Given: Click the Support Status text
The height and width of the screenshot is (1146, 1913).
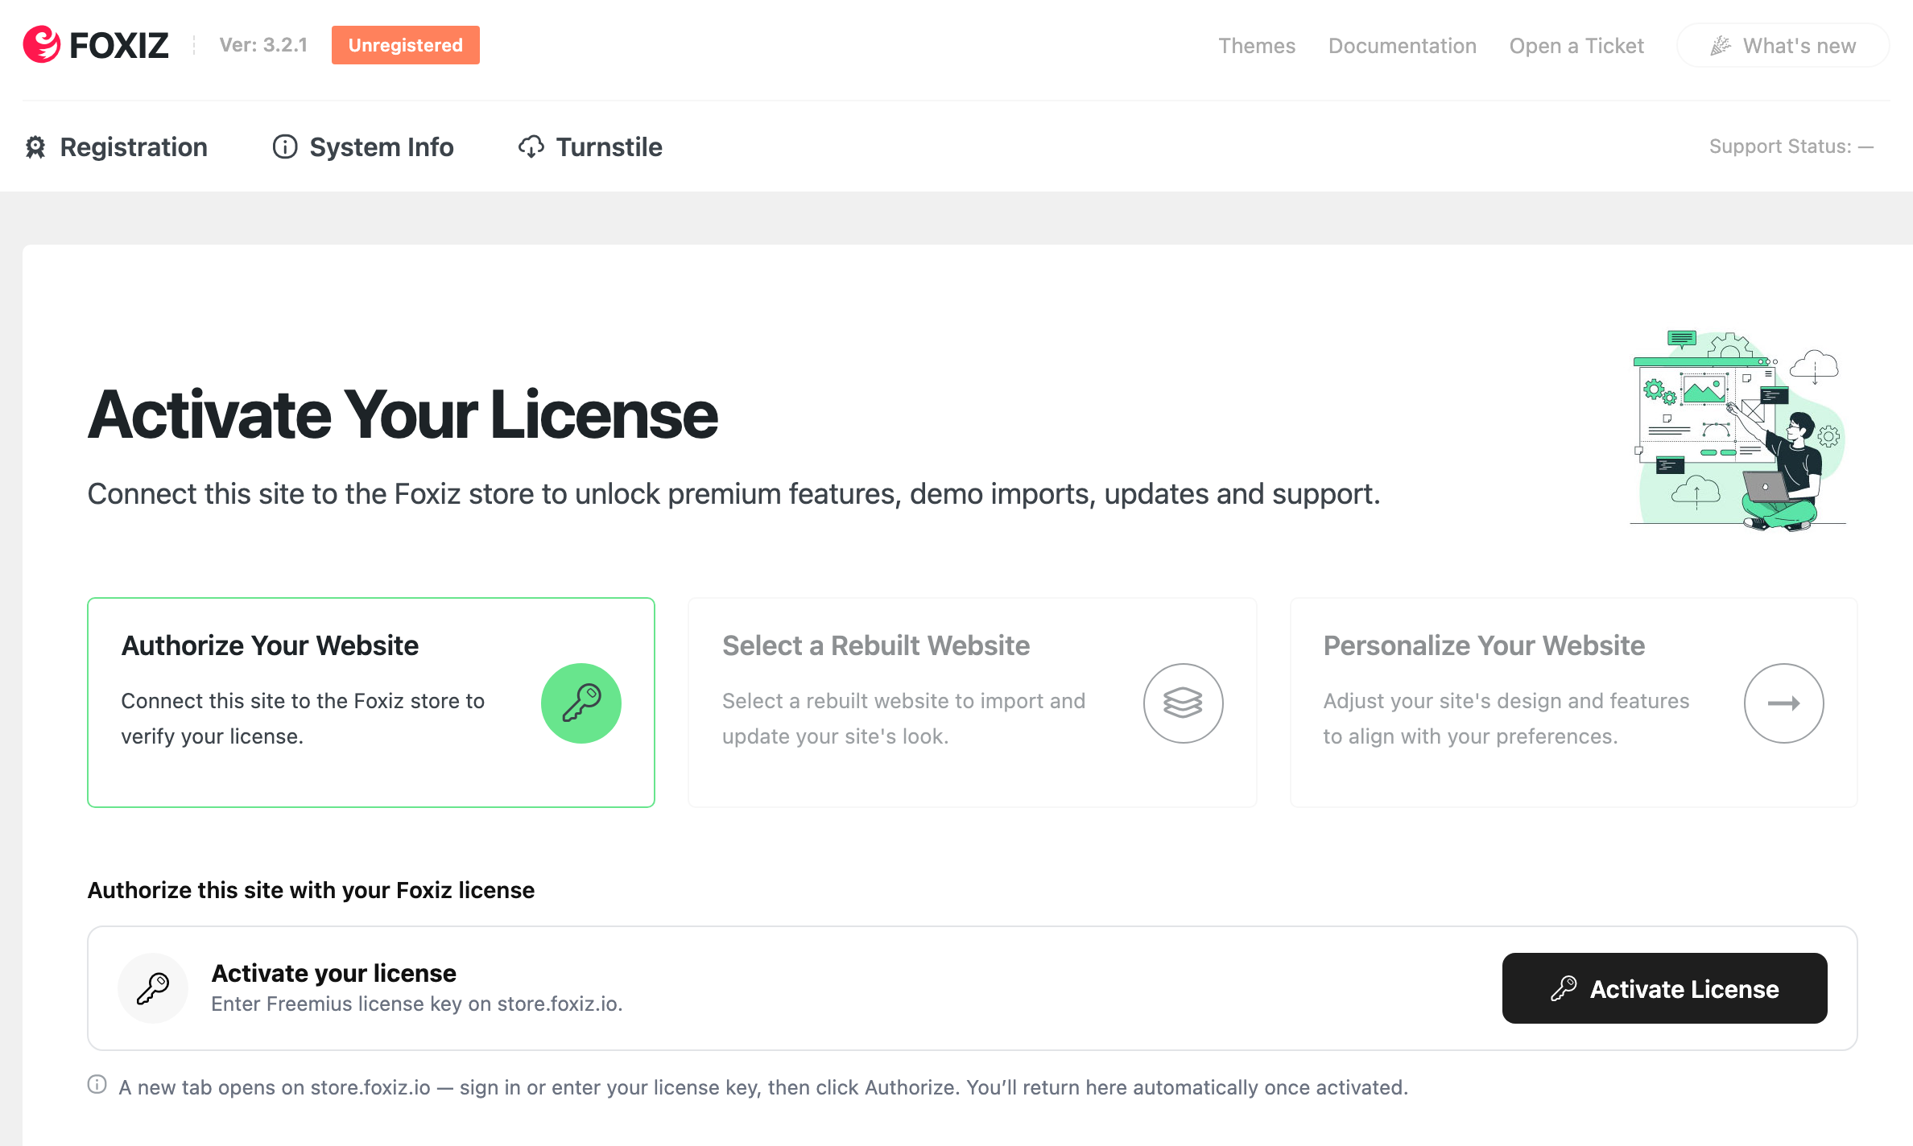Looking at the screenshot, I should [1791, 146].
